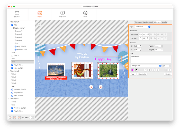
Task: Open the magenta text color swatch
Action: [132, 70]
